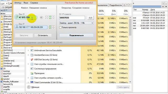Click the Ваш IP field 192.168.1.7
Screen dimensions: 168x94
pos(31,27)
